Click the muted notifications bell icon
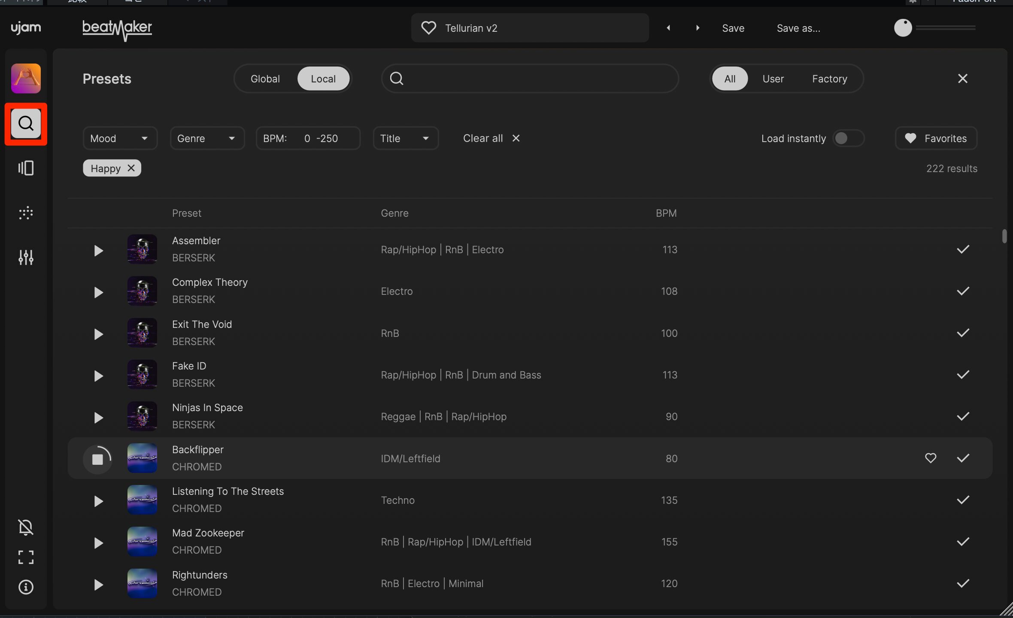This screenshot has height=618, width=1013. click(26, 527)
